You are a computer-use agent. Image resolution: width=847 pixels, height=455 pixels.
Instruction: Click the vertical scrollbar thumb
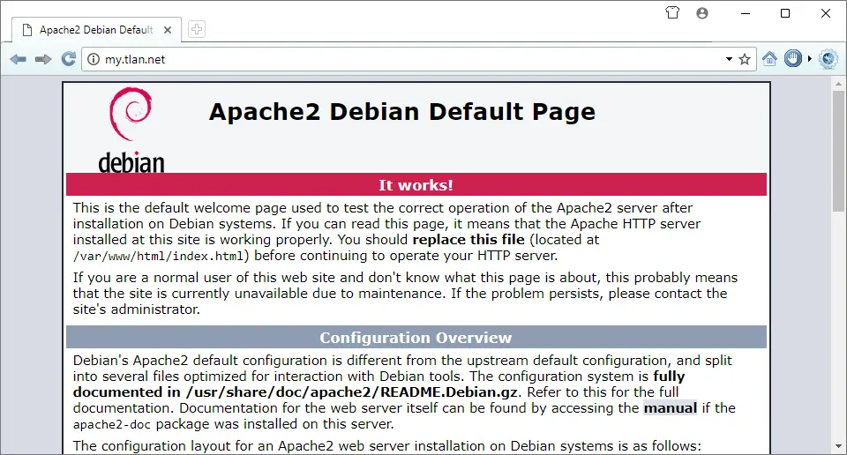pos(838,150)
